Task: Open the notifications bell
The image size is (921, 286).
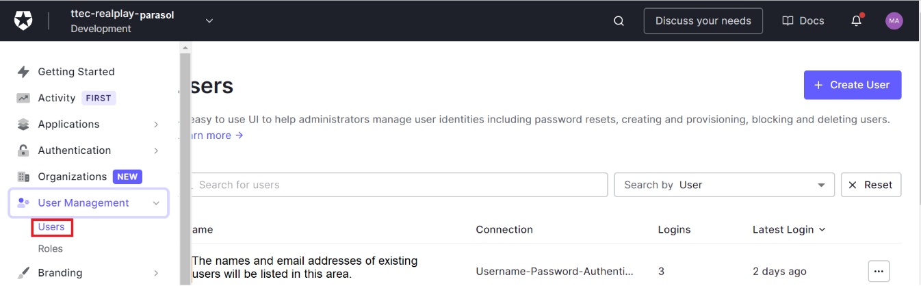Action: [856, 21]
